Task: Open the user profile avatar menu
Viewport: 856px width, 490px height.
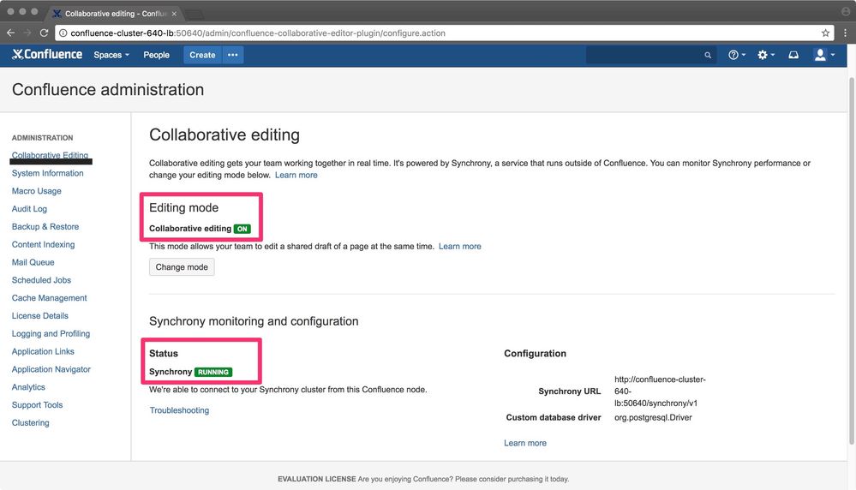Action: [823, 55]
